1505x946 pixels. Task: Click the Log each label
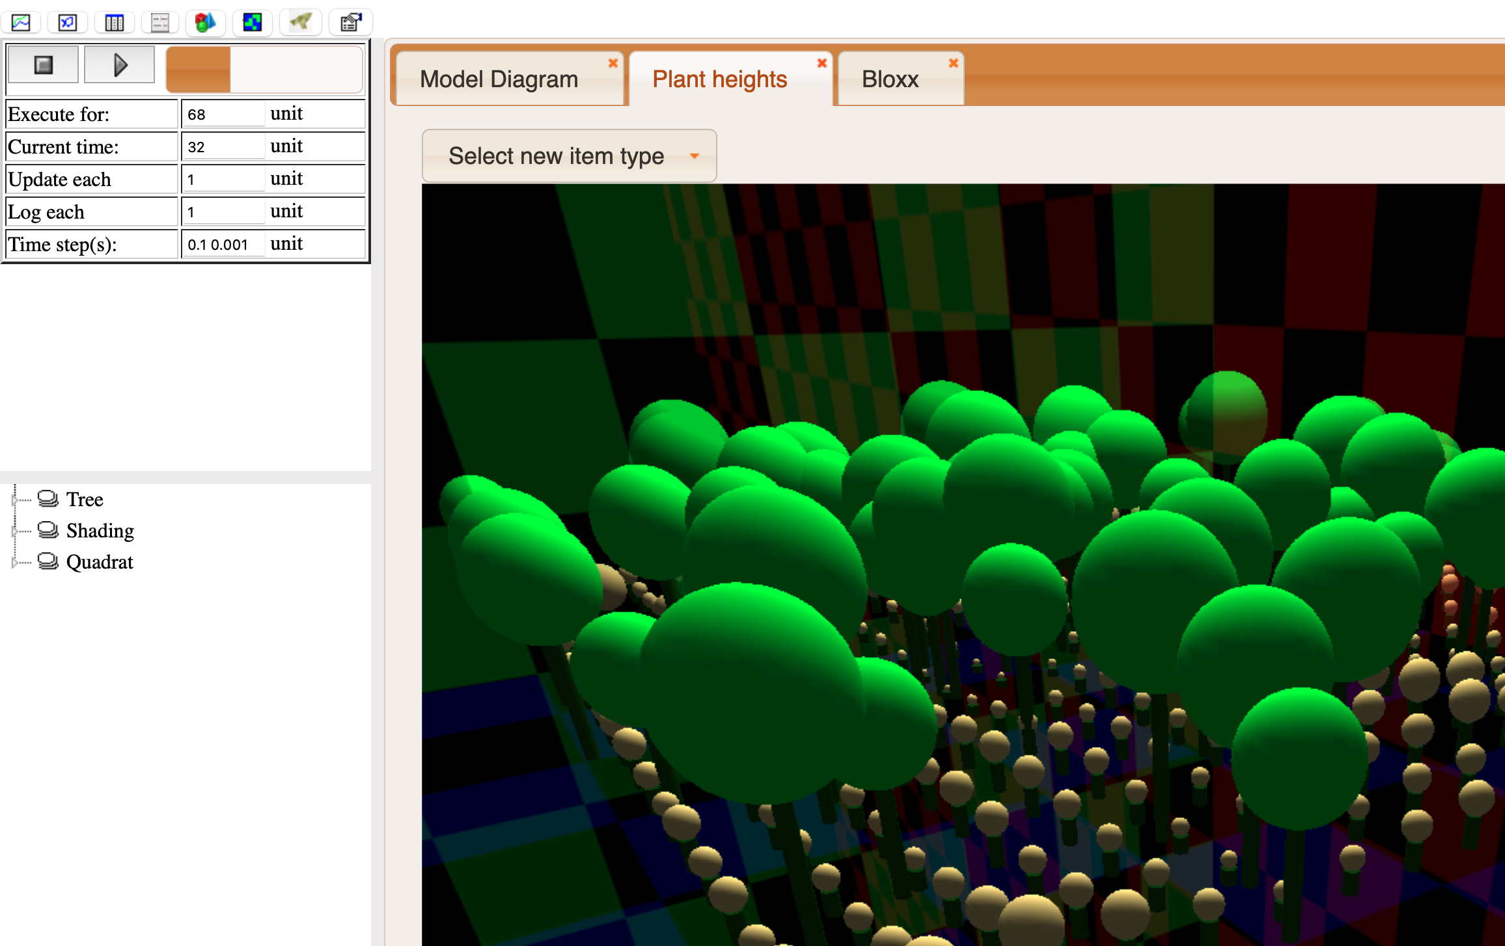46,212
